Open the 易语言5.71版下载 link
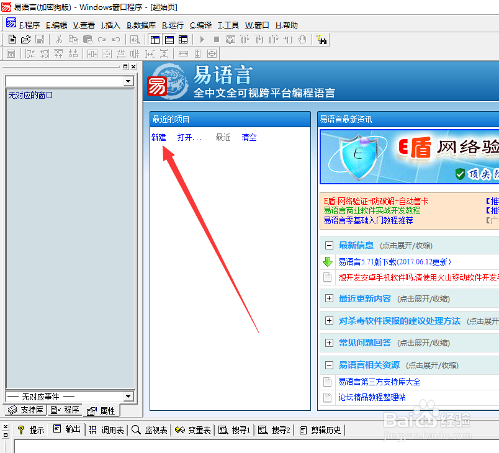Image resolution: width=499 pixels, height=453 pixels. point(395,262)
